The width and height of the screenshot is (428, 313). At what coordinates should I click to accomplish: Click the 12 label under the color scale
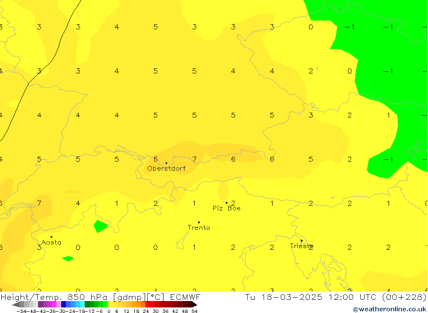(x=126, y=311)
